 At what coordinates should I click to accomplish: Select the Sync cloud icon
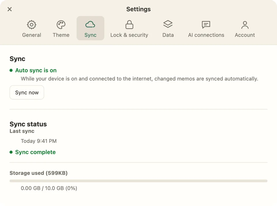coord(90,25)
